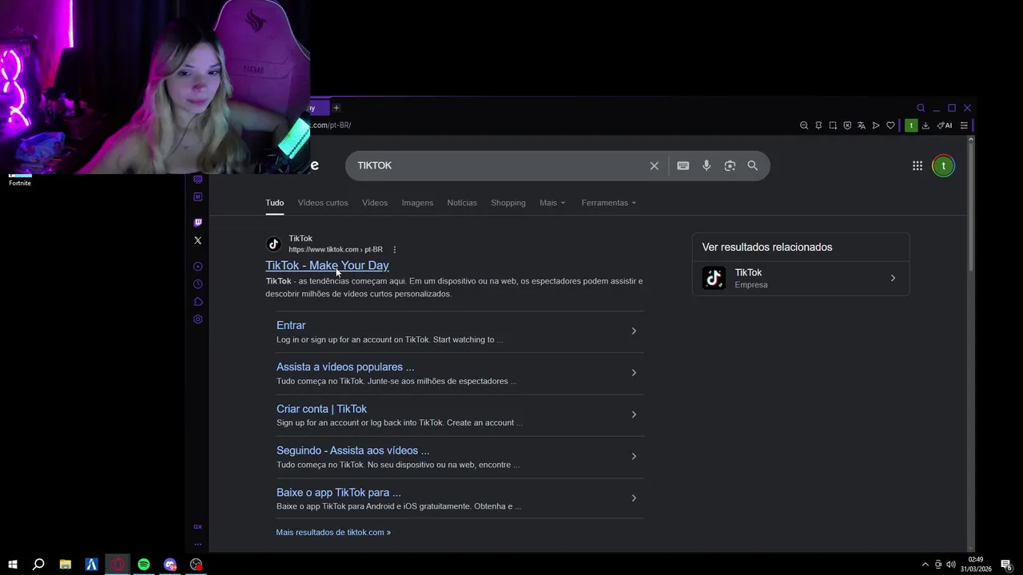Viewport: 1023px width, 575px height.
Task: Switch to the Imagens tab
Action: [x=417, y=203]
